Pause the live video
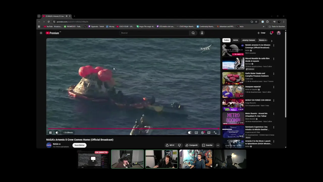The height and width of the screenshot is (182, 323). [x=50, y=132]
